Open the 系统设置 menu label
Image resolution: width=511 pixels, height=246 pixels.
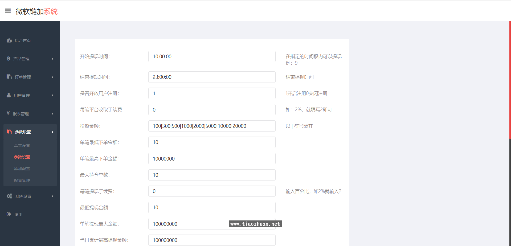[23, 196]
